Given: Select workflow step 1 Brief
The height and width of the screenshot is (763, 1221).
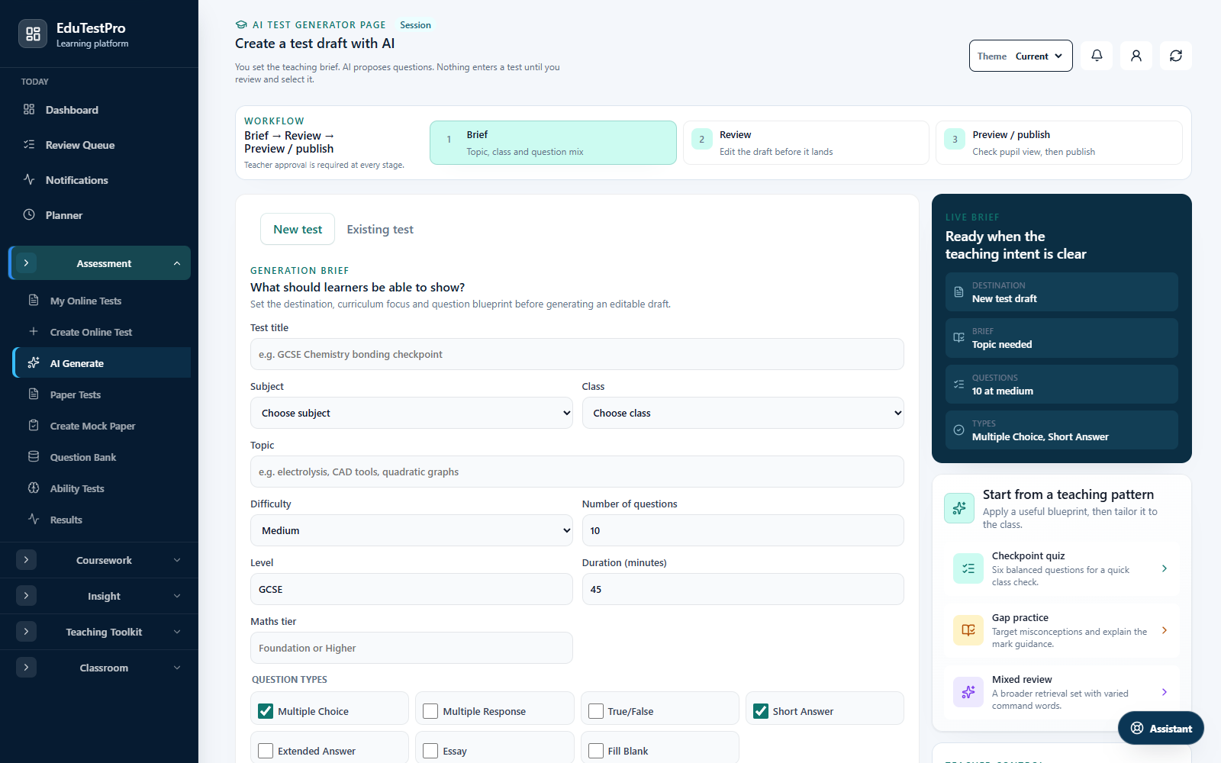Looking at the screenshot, I should point(553,143).
